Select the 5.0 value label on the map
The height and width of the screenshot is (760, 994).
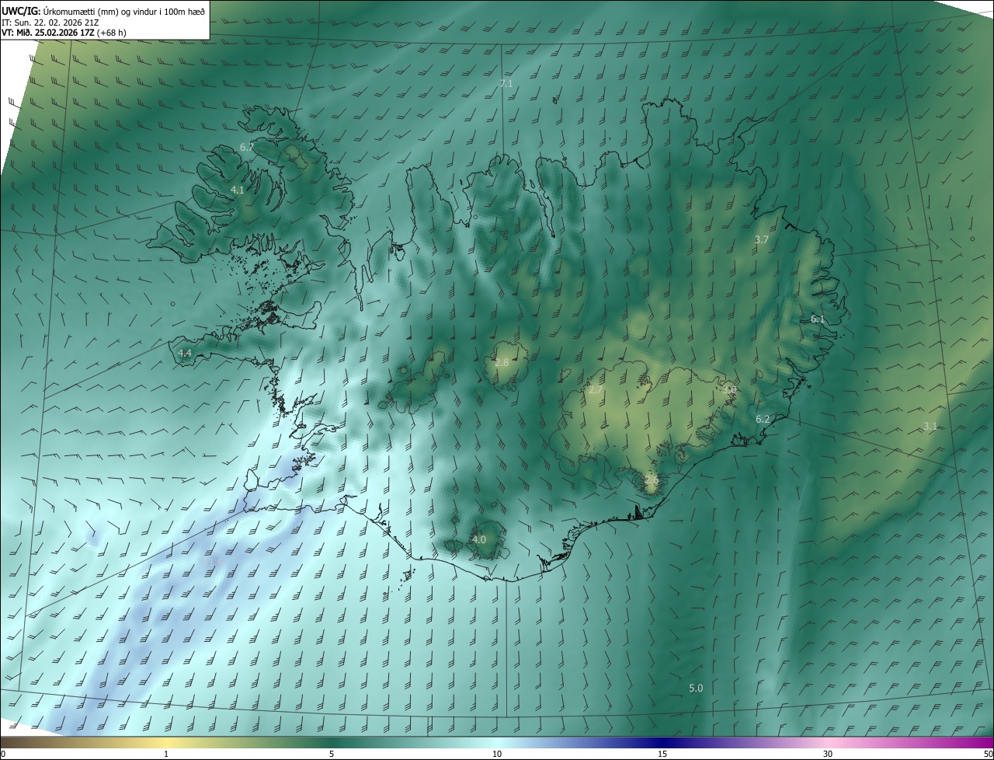tap(696, 689)
